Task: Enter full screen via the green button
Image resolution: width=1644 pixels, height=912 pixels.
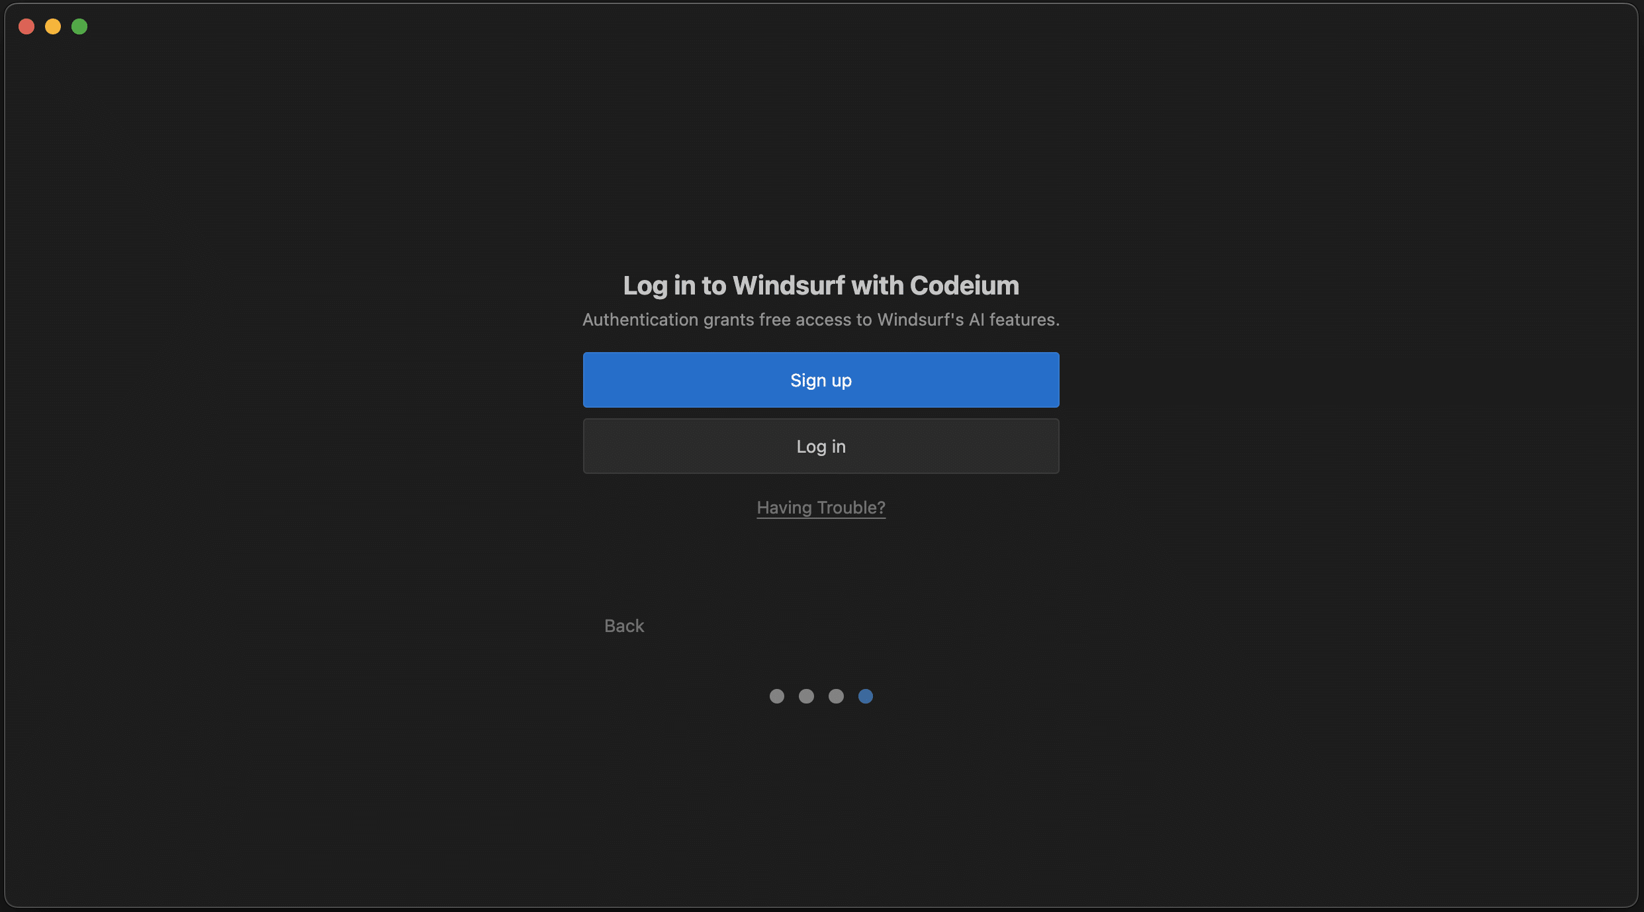Action: (x=79, y=26)
